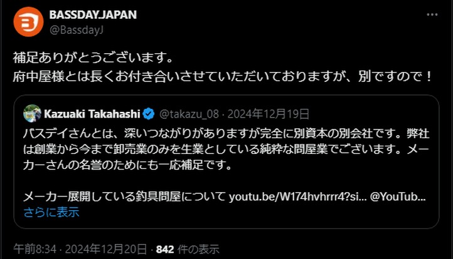Click the 府中屋様 reply sentence
The height and width of the screenshot is (259, 453).
(x=222, y=76)
